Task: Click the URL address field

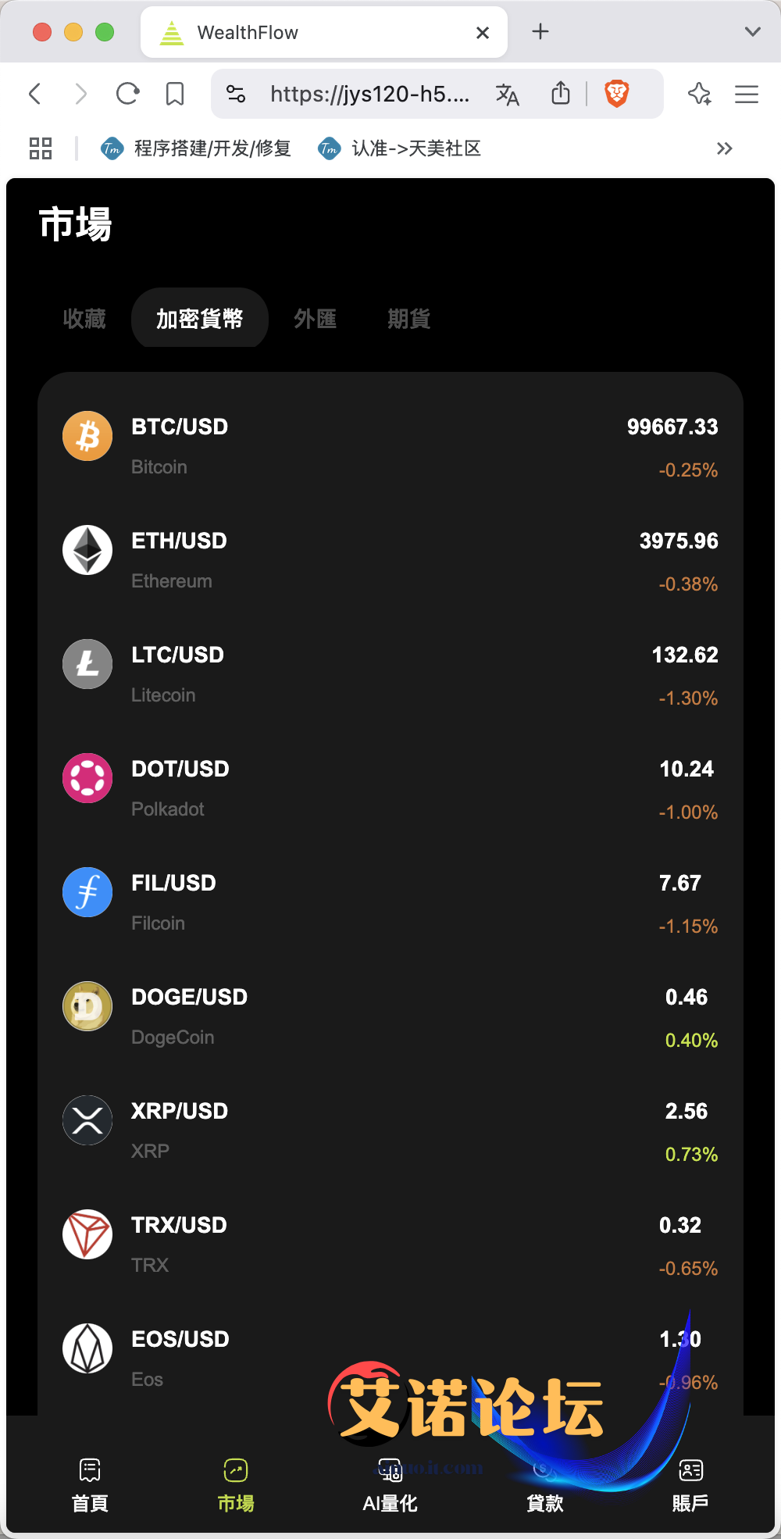Action: coord(370,95)
